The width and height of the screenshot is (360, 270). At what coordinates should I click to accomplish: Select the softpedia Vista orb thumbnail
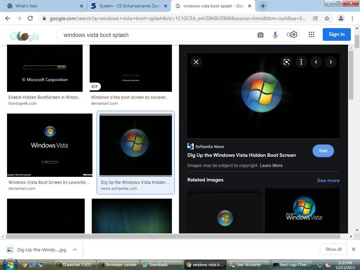pos(135,145)
